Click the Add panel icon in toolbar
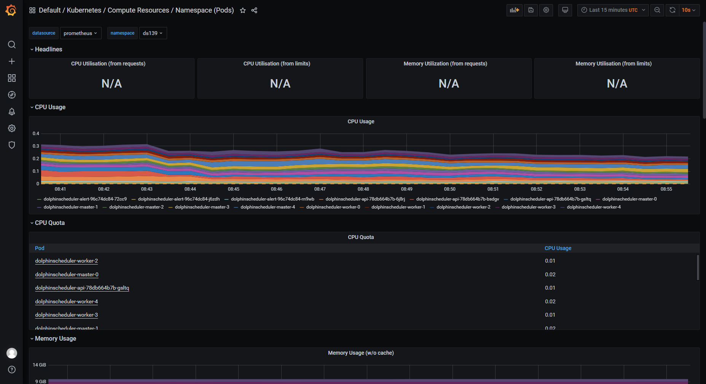The image size is (706, 384). pos(514,10)
